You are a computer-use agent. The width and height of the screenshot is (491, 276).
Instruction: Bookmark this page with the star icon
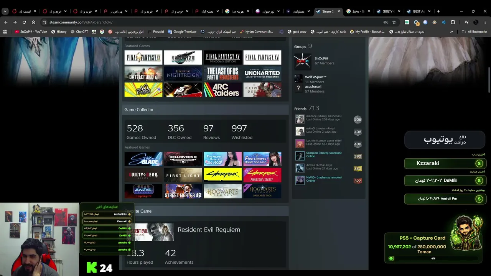click(x=394, y=22)
